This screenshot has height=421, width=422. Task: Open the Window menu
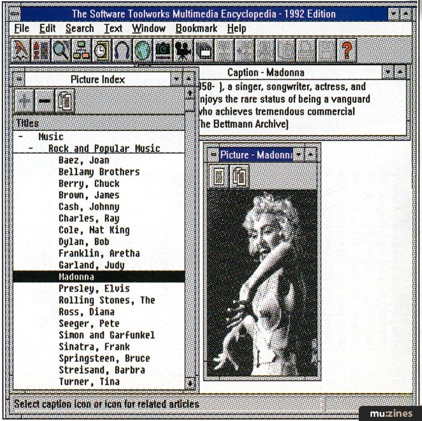point(149,28)
